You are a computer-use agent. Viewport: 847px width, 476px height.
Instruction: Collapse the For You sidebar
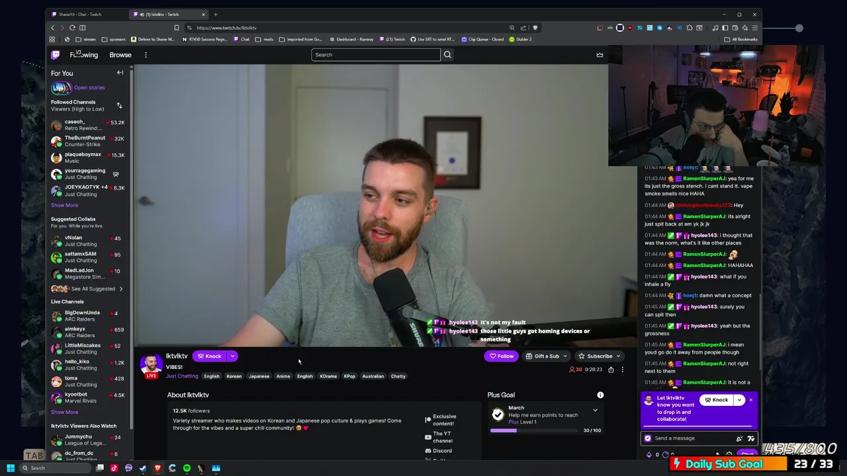point(120,73)
